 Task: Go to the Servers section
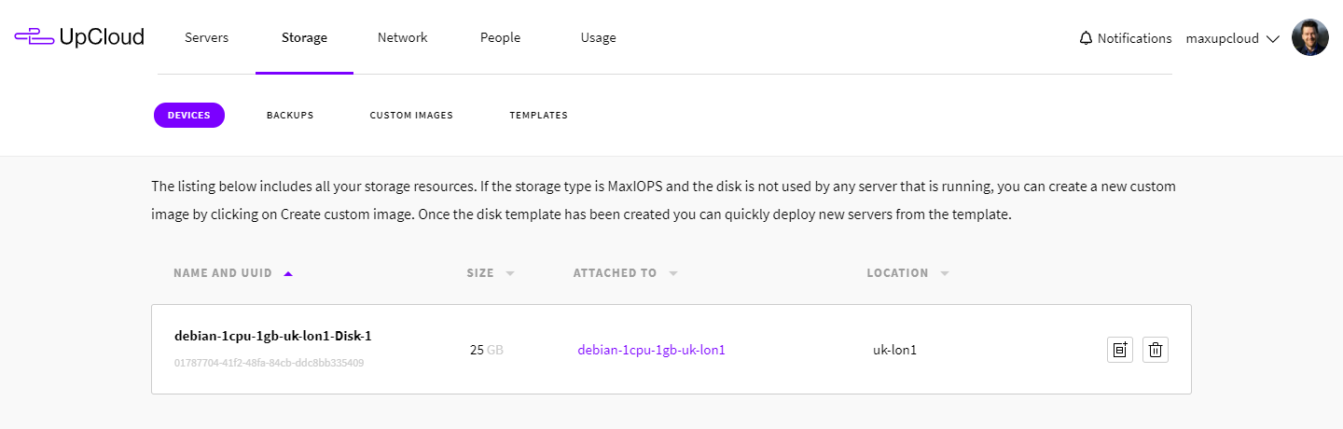pos(206,38)
